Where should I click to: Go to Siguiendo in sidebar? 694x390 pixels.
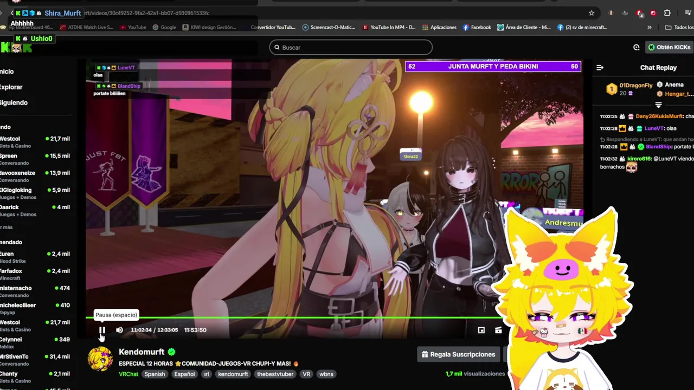(x=14, y=102)
